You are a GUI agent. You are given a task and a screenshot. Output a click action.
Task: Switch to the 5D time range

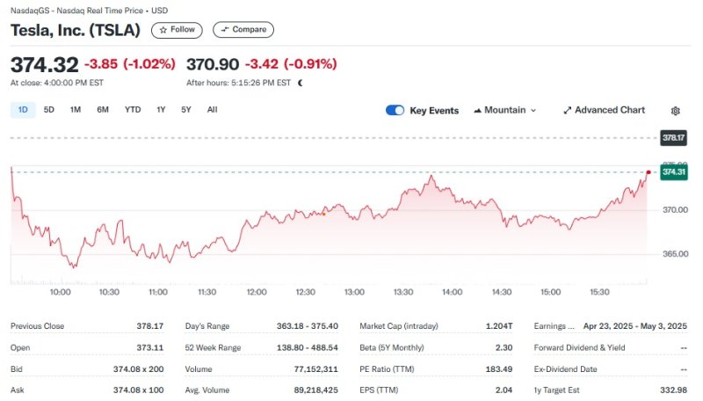(x=49, y=110)
